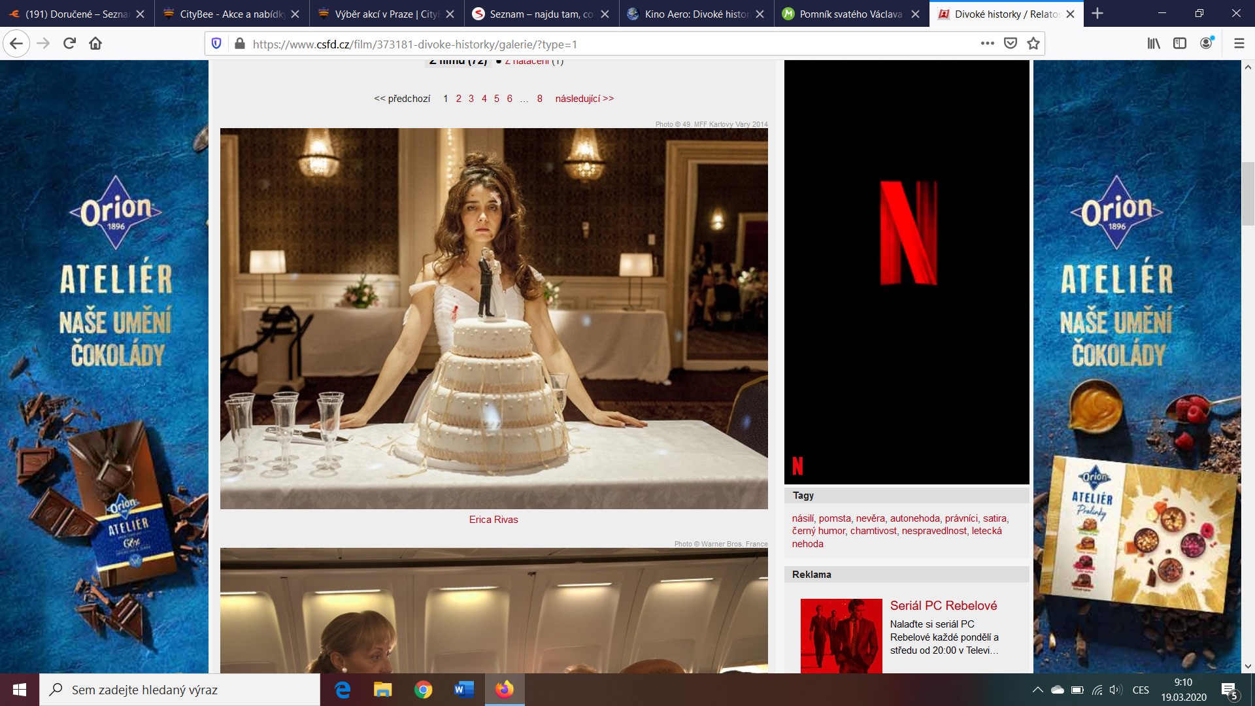Bookmark this page with star icon
The image size is (1255, 706).
[x=1033, y=44]
